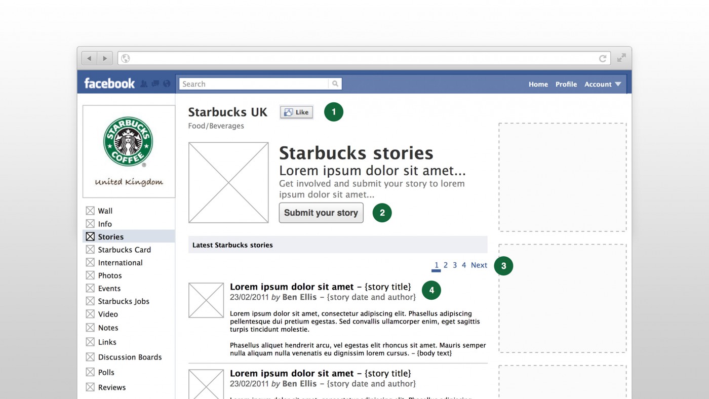Image resolution: width=709 pixels, height=399 pixels.
Task: Open the Account dropdown menu
Action: tap(603, 85)
